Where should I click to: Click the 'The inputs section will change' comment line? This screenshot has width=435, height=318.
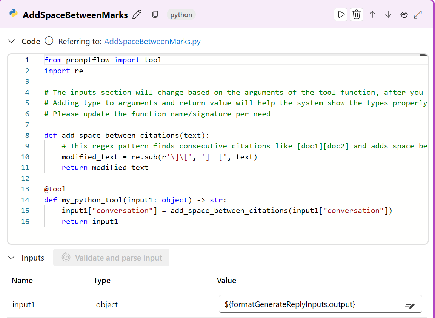coord(234,93)
